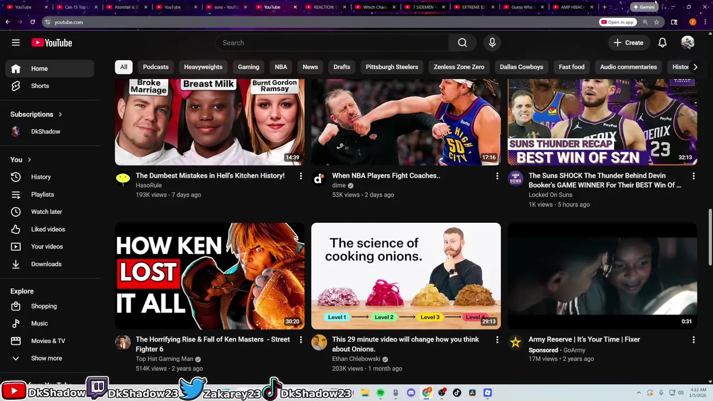
Task: Bookmark page with star icon
Action: click(x=657, y=22)
